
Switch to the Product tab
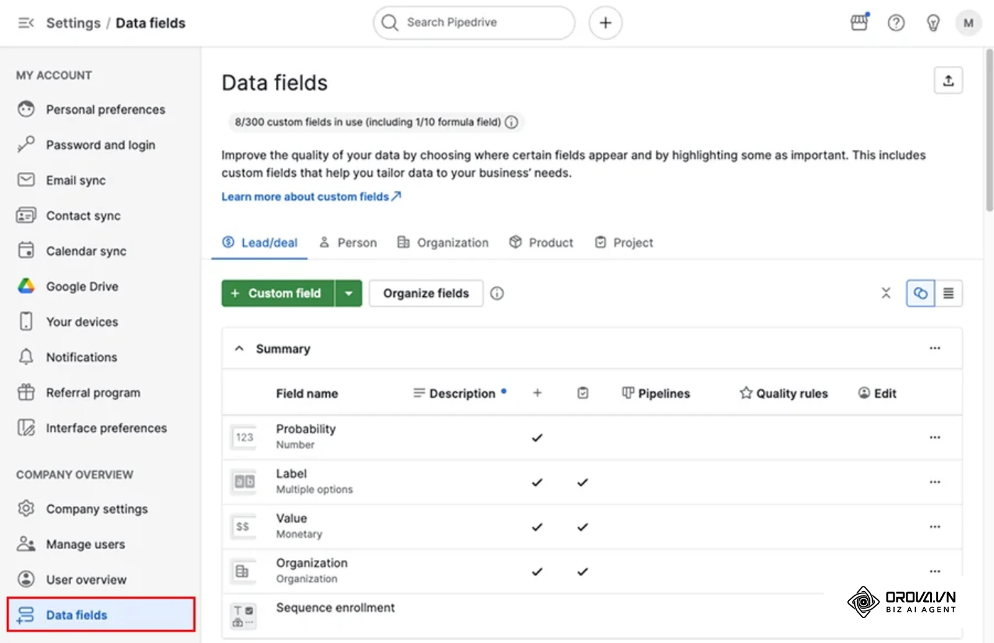click(541, 243)
